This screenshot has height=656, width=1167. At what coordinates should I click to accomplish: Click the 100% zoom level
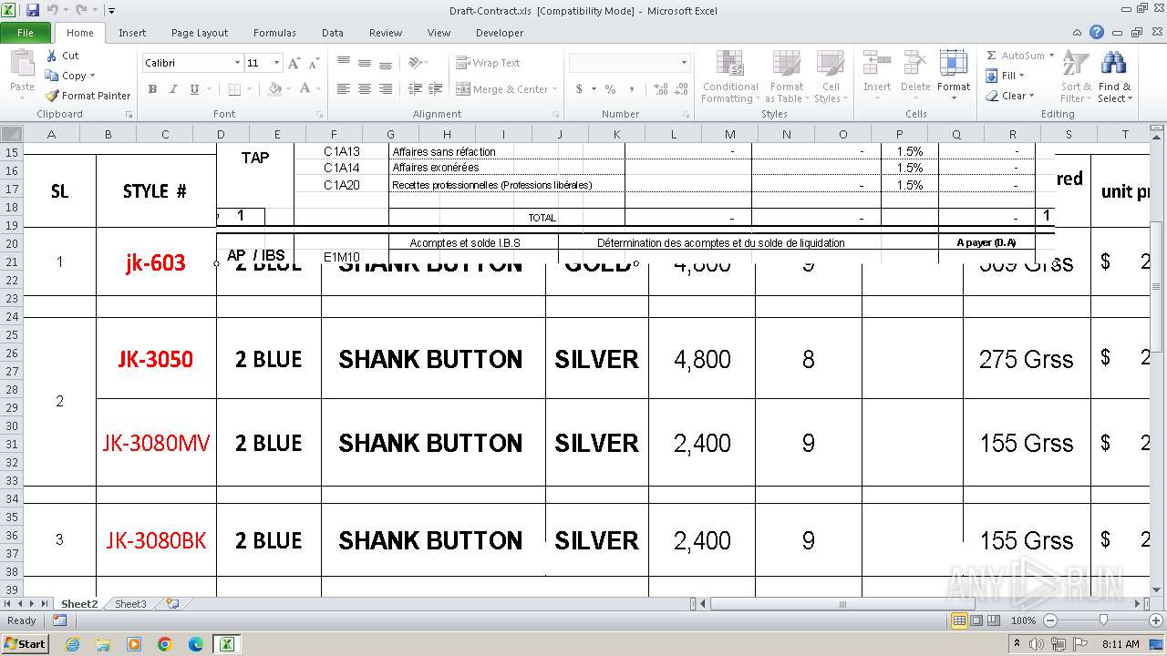coord(1024,620)
